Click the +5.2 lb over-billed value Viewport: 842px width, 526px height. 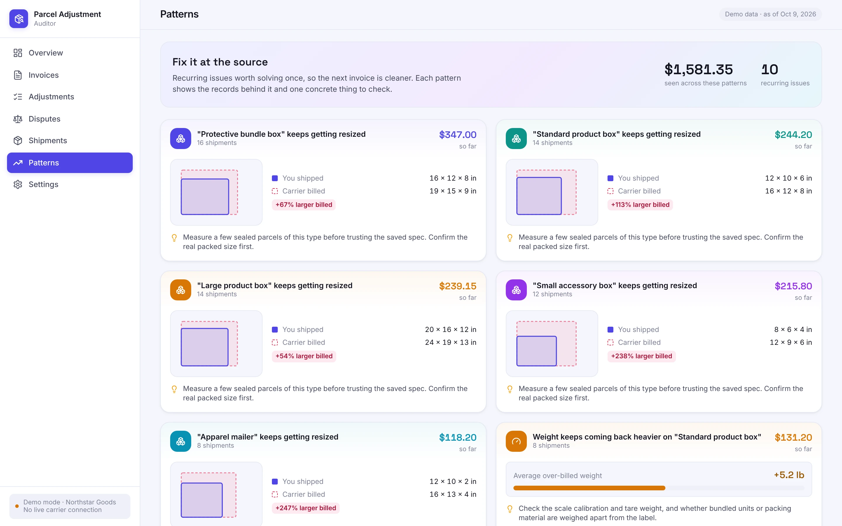click(789, 475)
